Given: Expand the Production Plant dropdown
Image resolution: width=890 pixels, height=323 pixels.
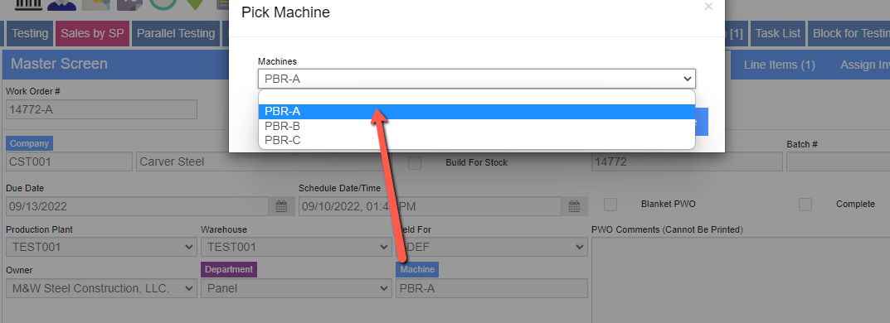Looking at the screenshot, I should (101, 247).
